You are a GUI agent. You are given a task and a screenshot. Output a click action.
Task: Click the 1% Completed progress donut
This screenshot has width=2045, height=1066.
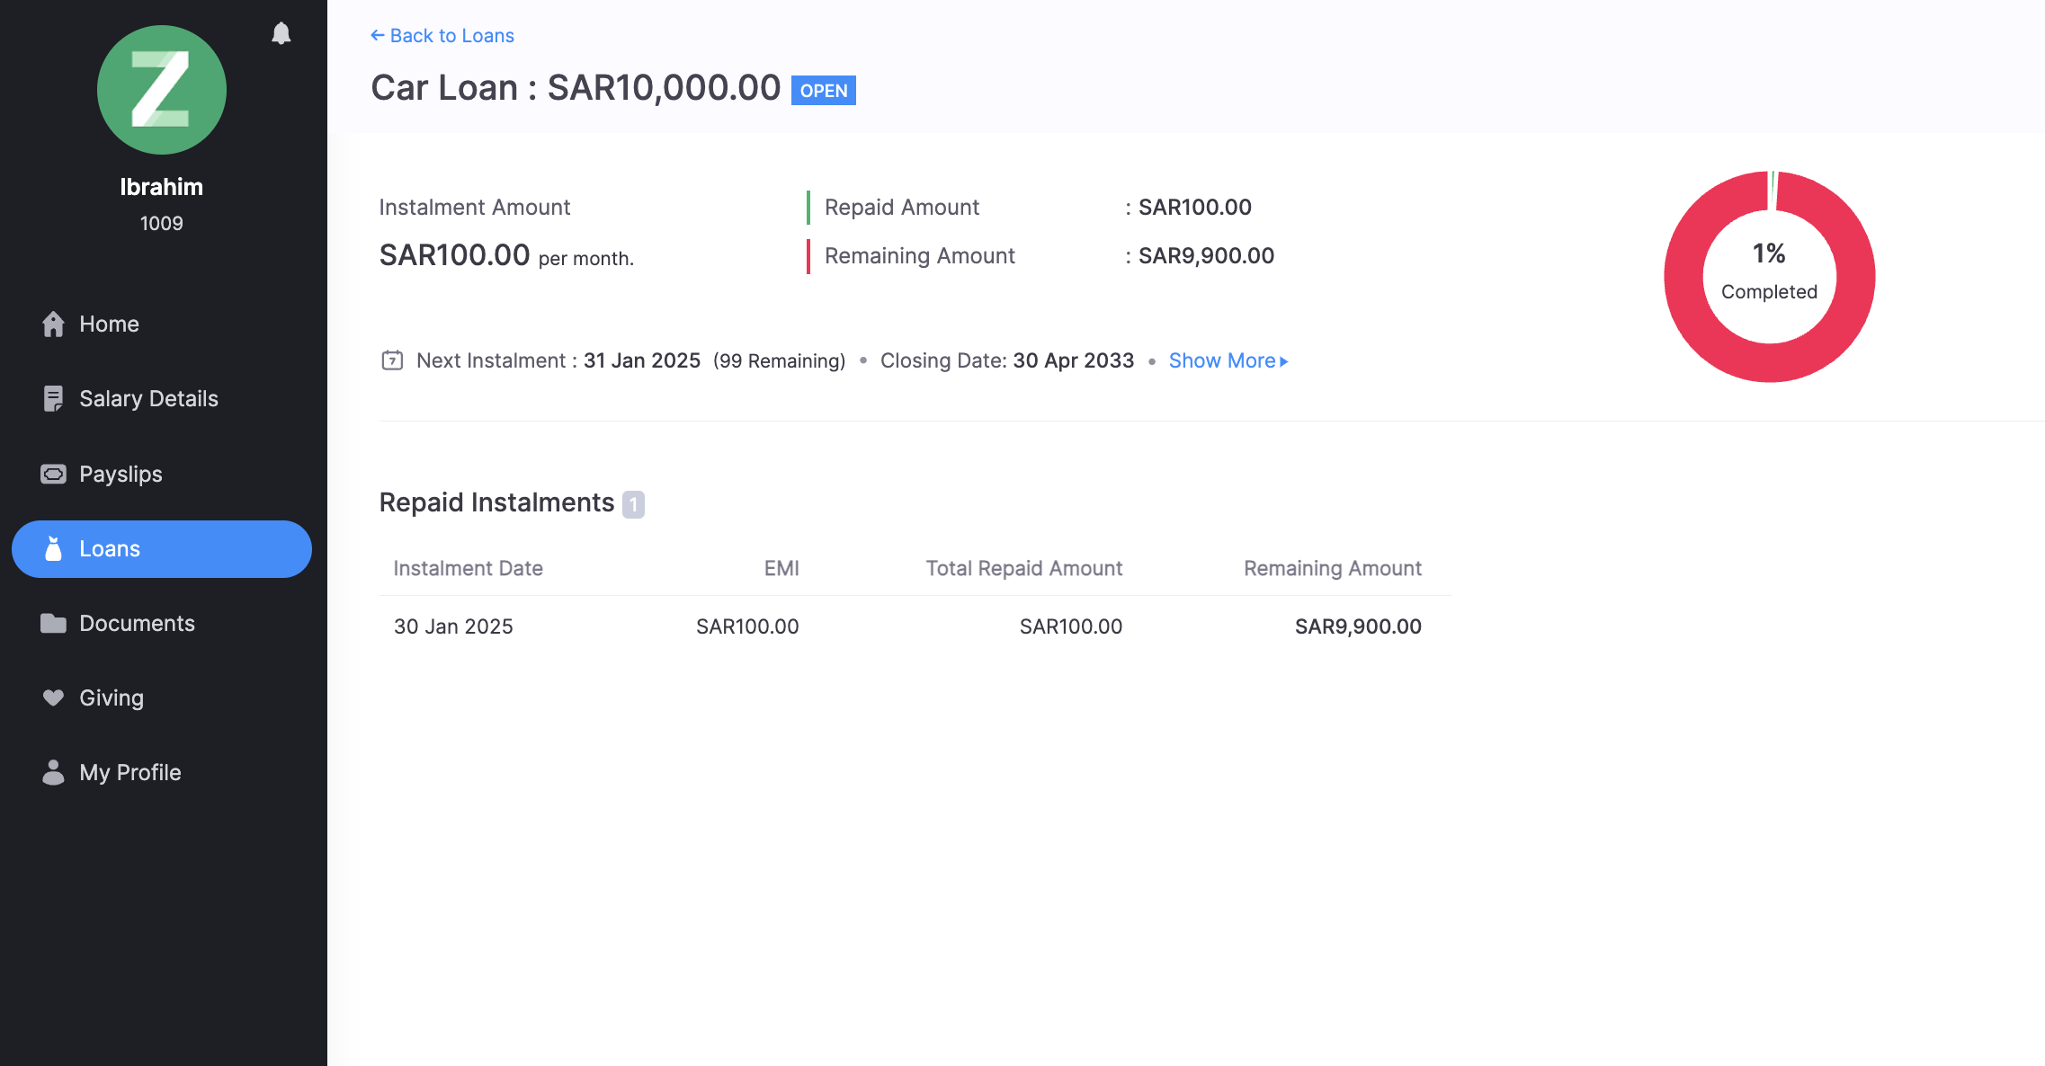1769,276
